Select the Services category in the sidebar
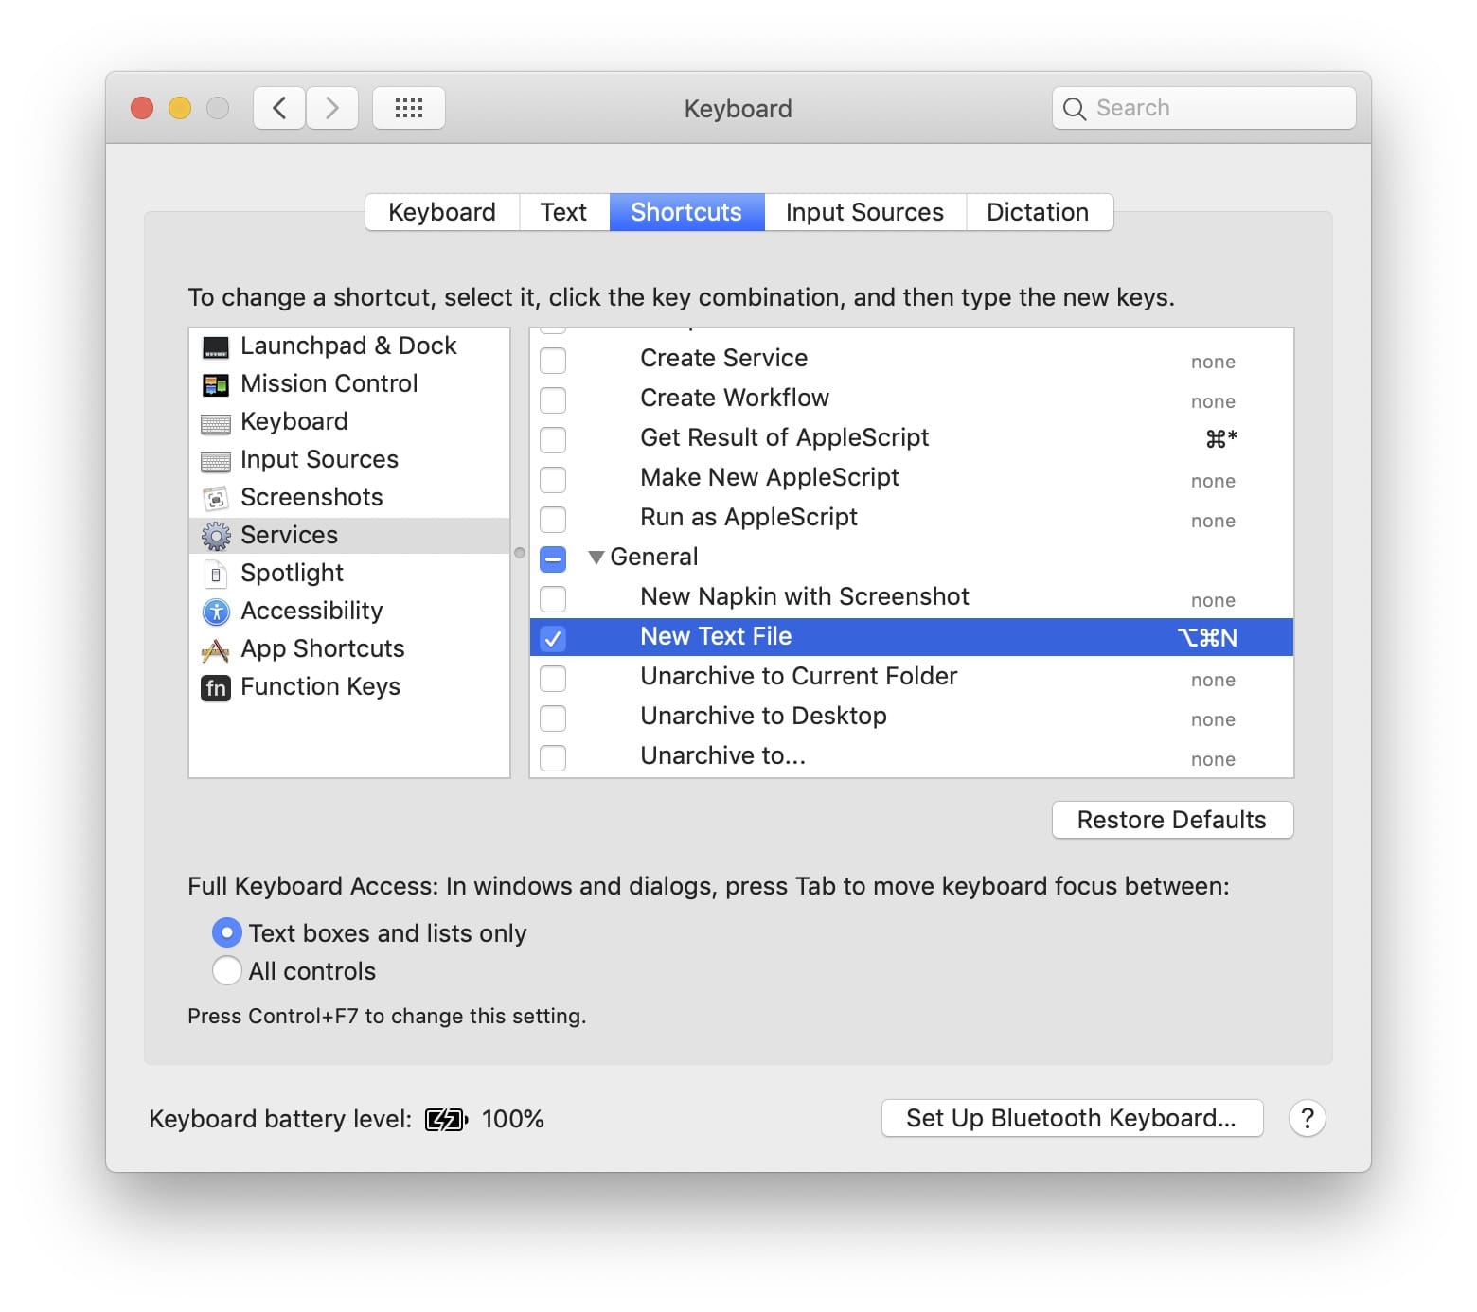The height and width of the screenshot is (1312, 1477). click(289, 535)
